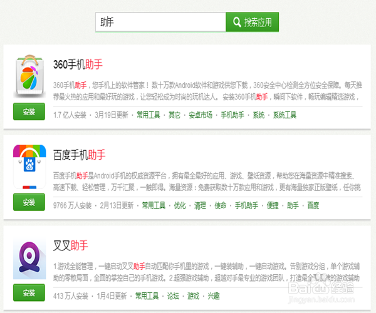Select the 系统 tag under 360手机助手
This screenshot has width=376, height=313.
(x=258, y=115)
